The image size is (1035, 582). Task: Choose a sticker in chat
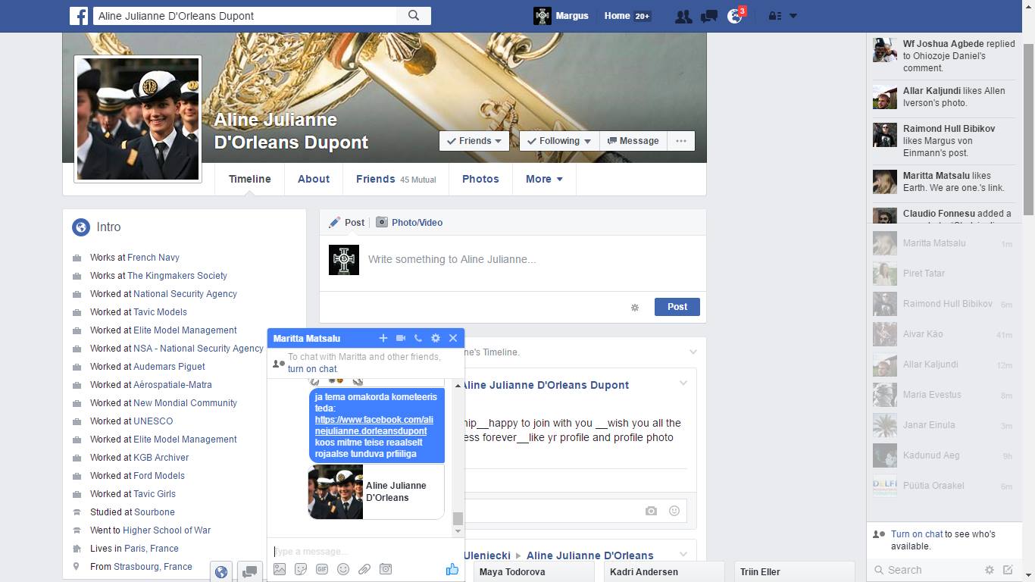pos(301,569)
